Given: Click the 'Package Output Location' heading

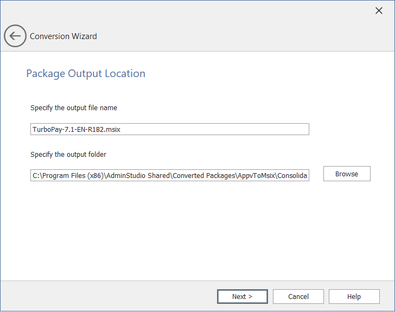Looking at the screenshot, I should pos(86,73).
